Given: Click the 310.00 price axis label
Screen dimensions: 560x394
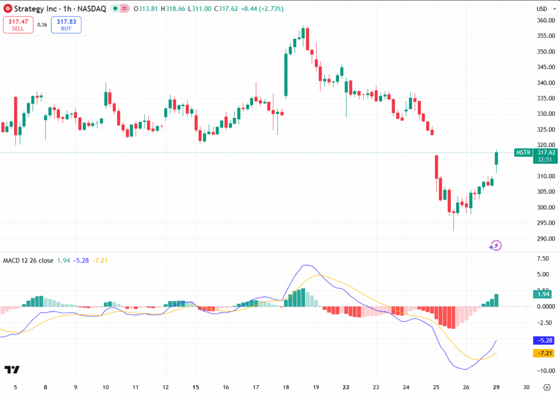Looking at the screenshot, I should tap(546, 177).
